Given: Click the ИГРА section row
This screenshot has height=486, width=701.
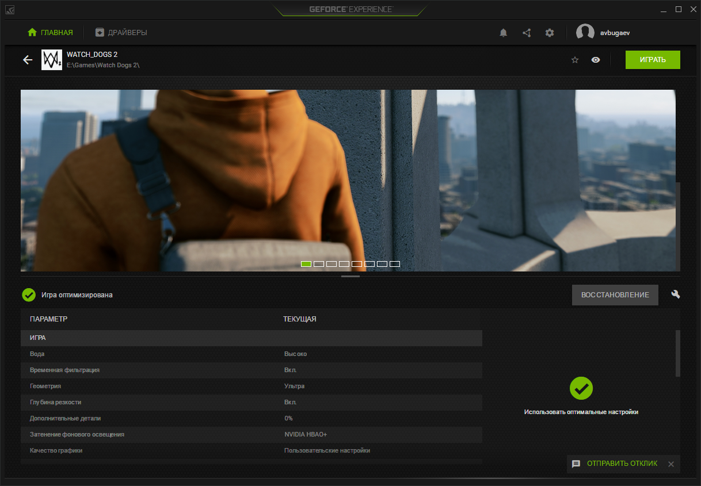Looking at the screenshot, I should 252,338.
